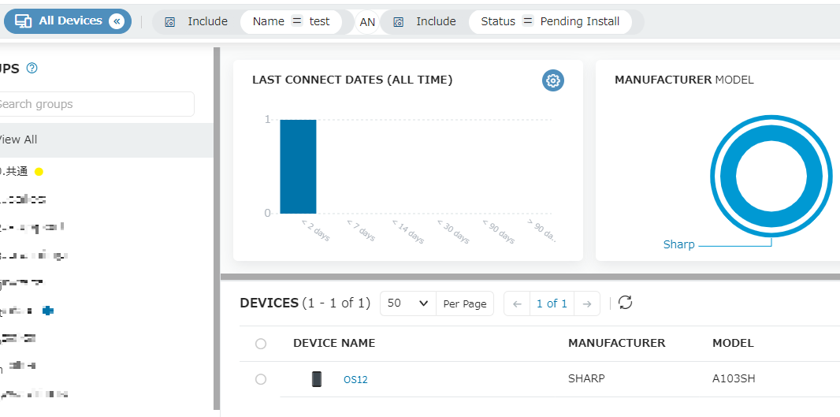
Task: Open the OS12 device link
Action: click(355, 379)
